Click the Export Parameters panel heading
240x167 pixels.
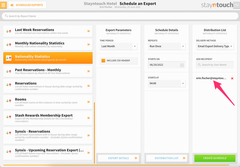click(x=118, y=30)
